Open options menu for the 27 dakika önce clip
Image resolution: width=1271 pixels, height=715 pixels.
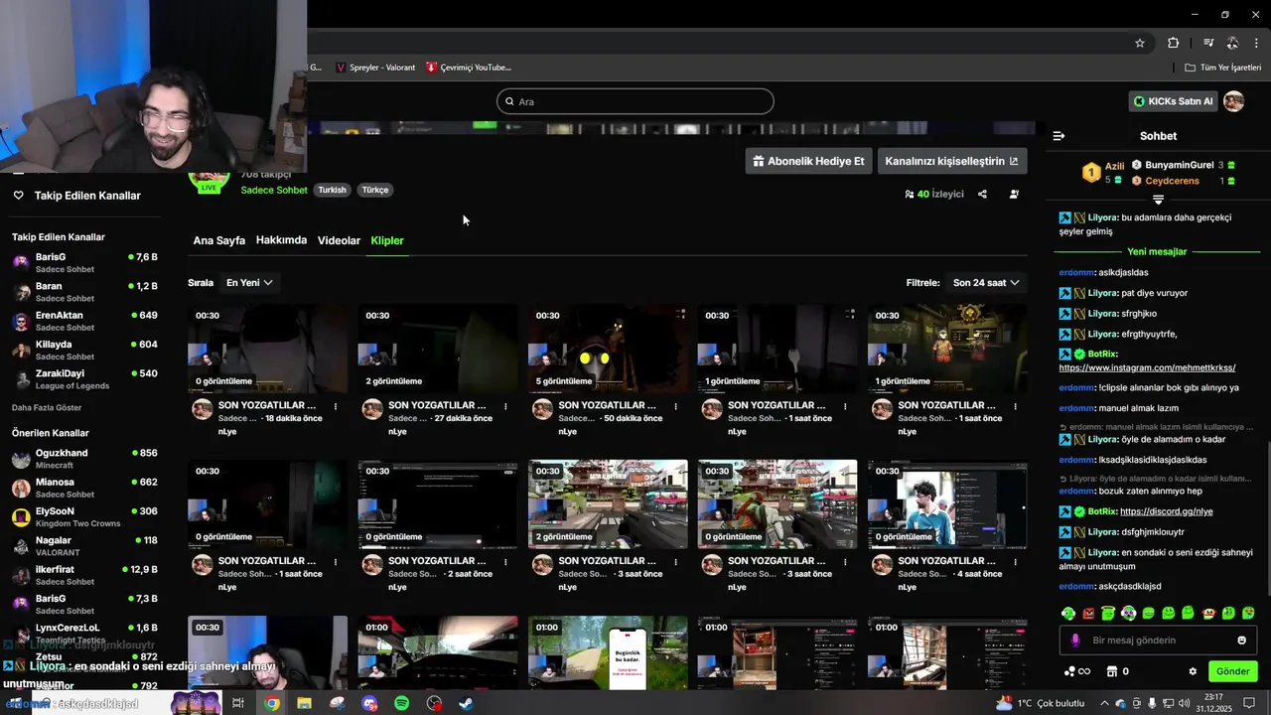pos(505,406)
